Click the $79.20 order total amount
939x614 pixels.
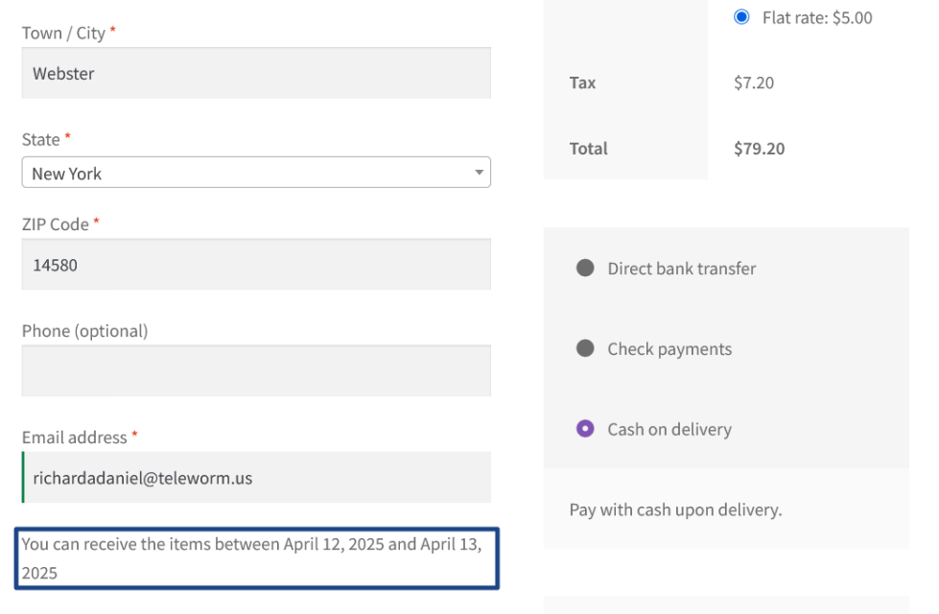759,149
